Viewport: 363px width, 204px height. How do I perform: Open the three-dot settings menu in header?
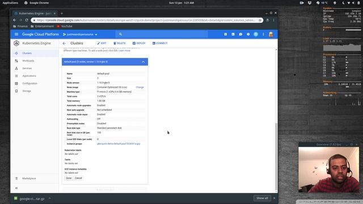pyautogui.click(x=263, y=34)
